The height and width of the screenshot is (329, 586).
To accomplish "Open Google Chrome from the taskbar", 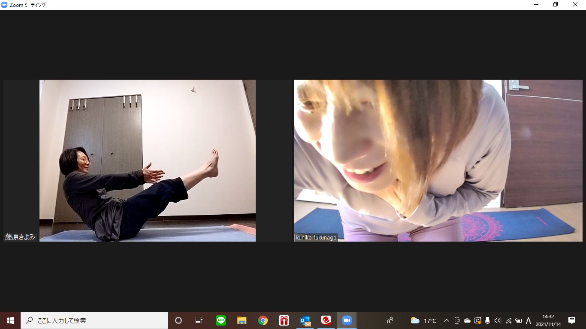I will [x=263, y=320].
